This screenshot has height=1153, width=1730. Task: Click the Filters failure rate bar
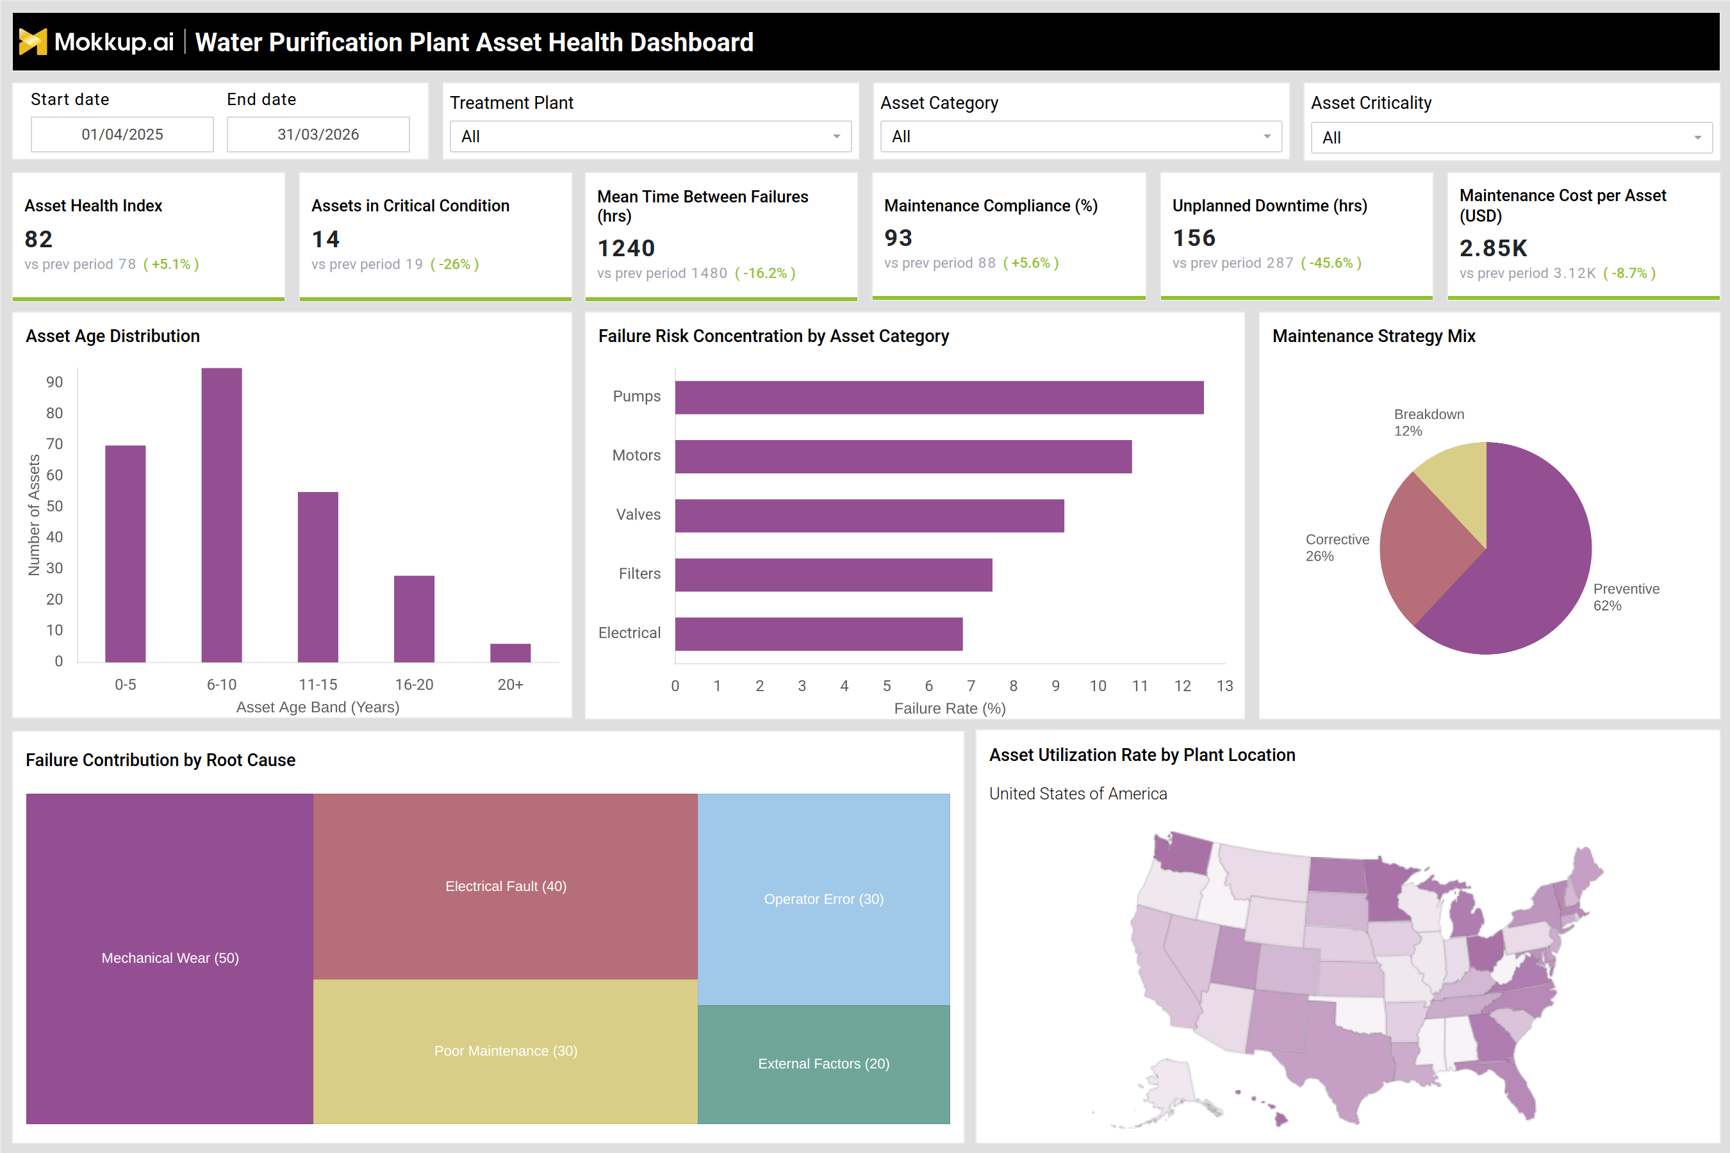[x=834, y=575]
